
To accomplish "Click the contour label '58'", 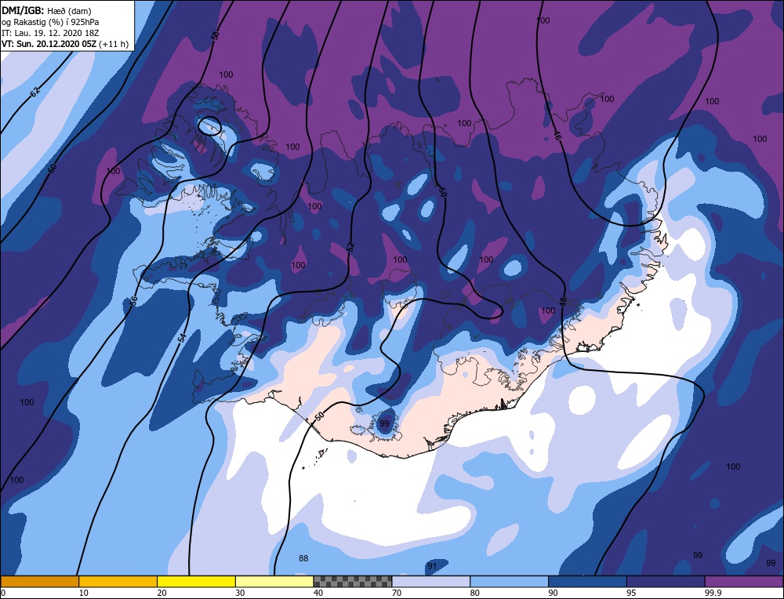I will [215, 35].
